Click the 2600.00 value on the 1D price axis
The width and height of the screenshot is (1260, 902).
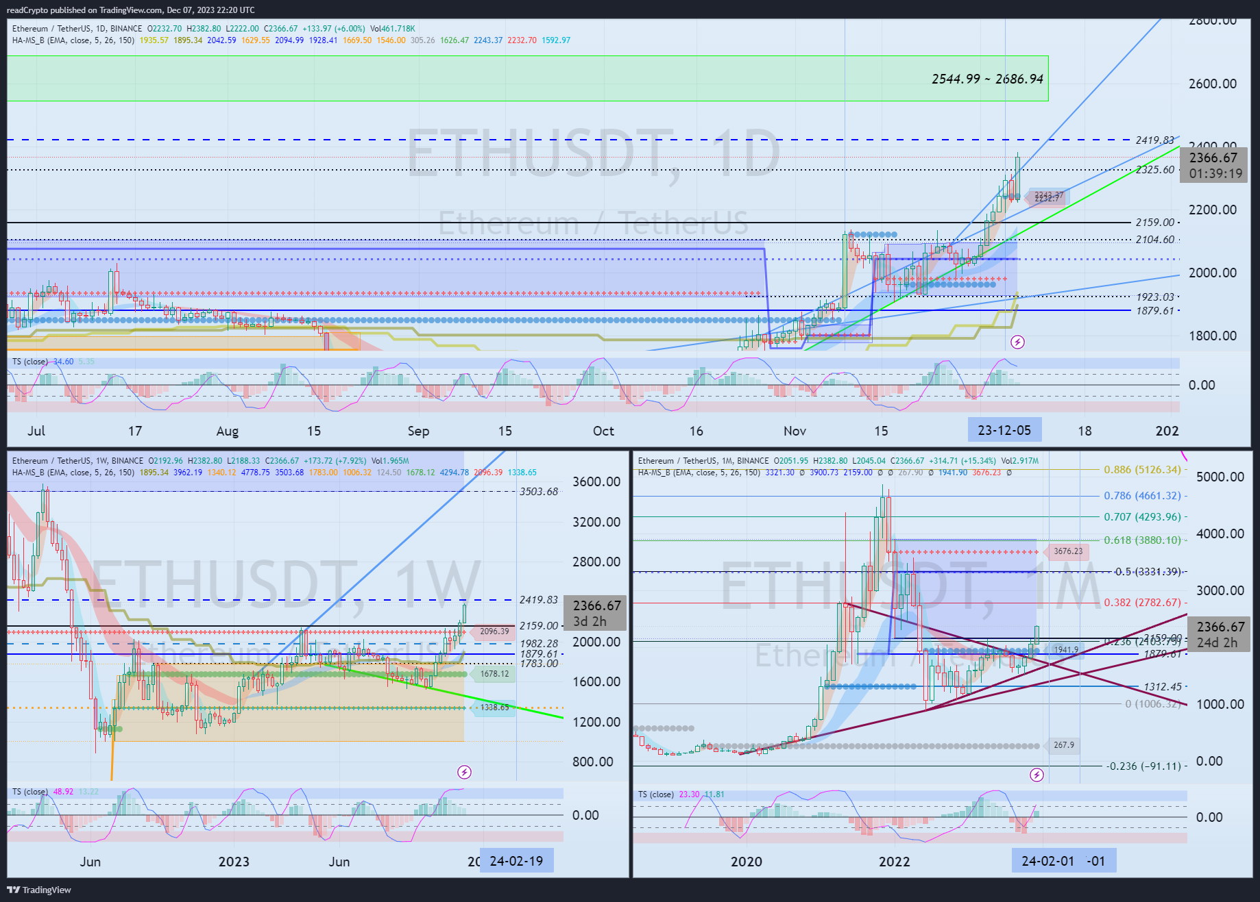(1213, 84)
